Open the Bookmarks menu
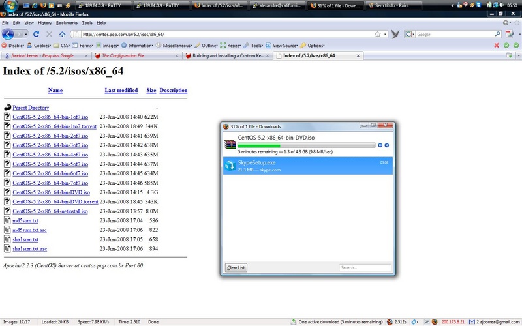The height and width of the screenshot is (326, 522). click(67, 23)
